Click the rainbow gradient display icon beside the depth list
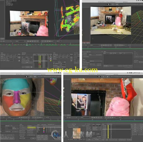This screenshot has height=142, width=143. click(x=51, y=61)
